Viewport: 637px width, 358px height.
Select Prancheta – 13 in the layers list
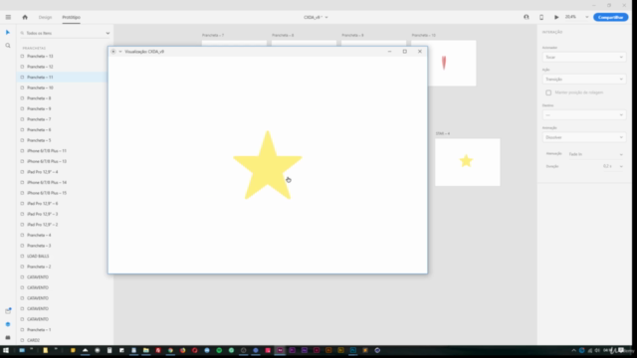(62, 56)
